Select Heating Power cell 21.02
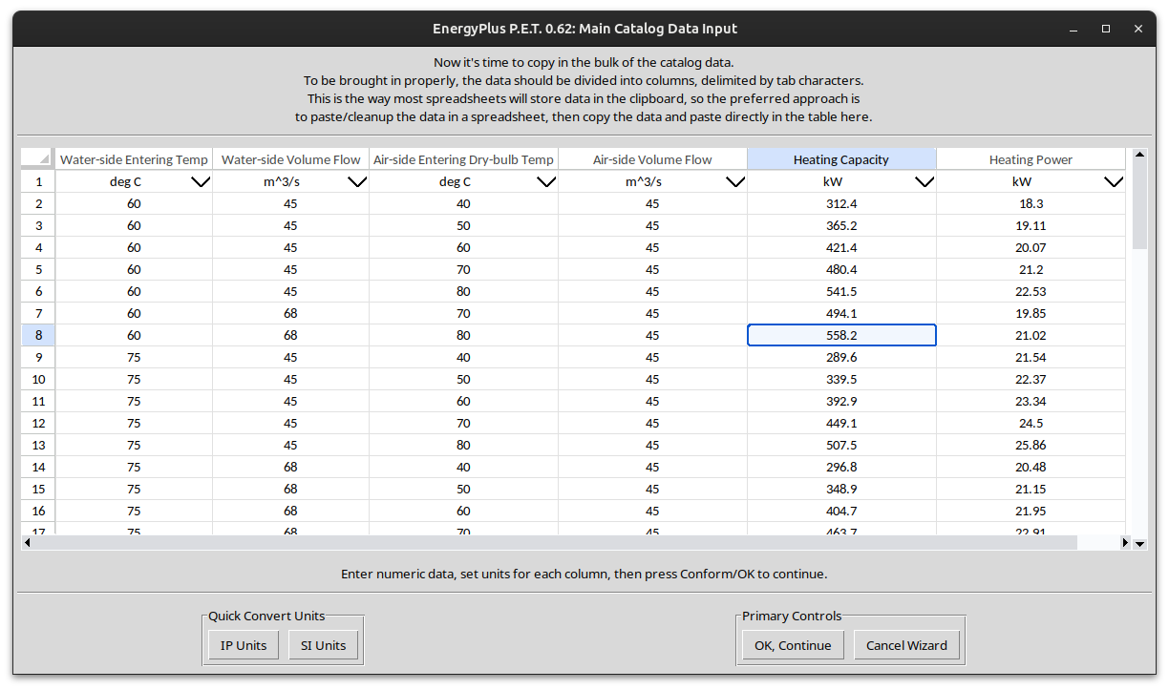Viewport: 1169px width, 690px height. 1031,335
